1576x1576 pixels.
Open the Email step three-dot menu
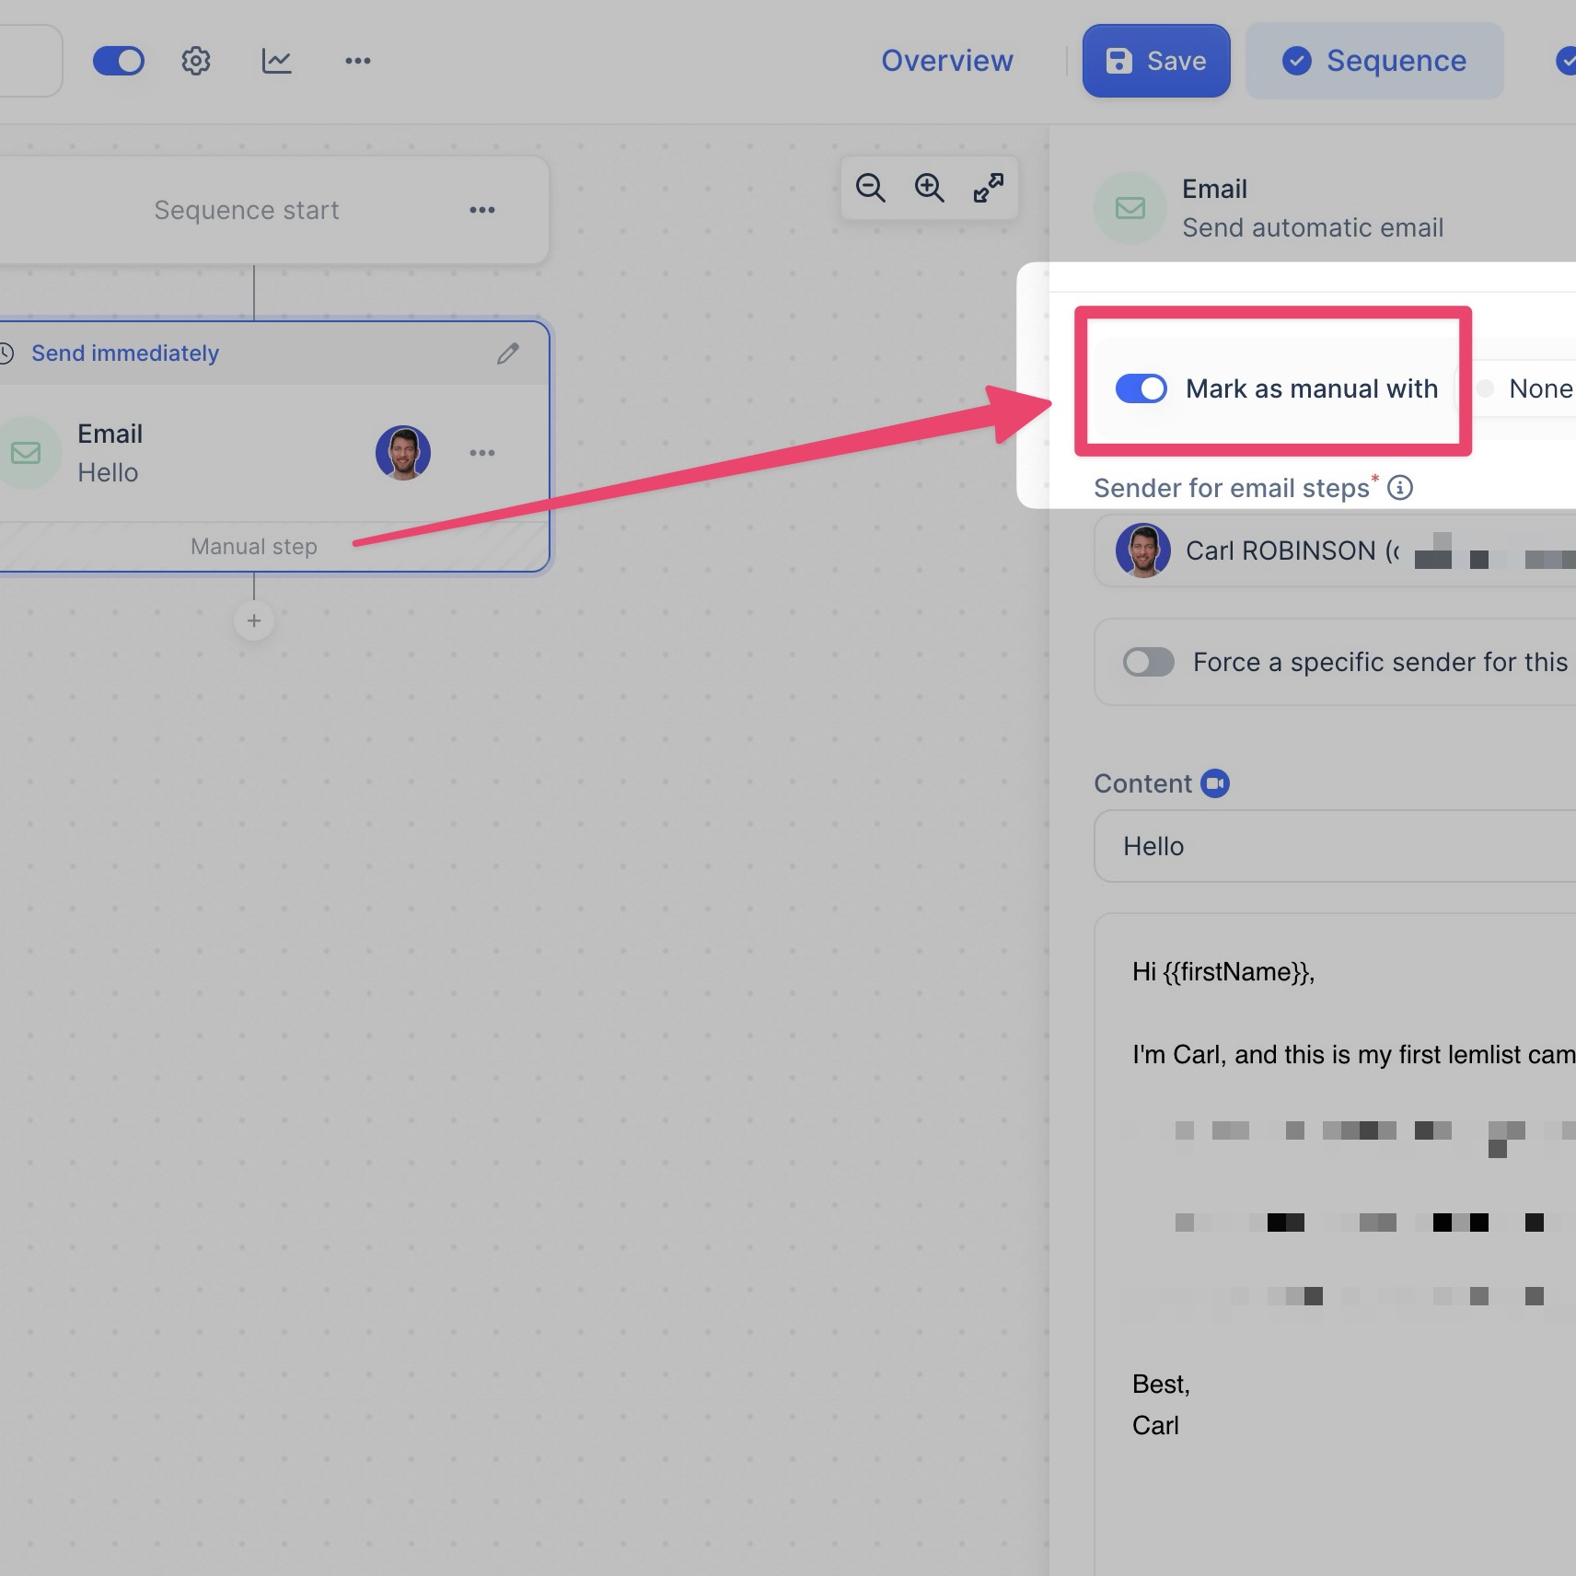tap(481, 453)
